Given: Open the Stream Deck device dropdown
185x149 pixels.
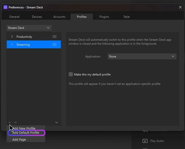Looking at the screenshot, I should click(x=29, y=28).
